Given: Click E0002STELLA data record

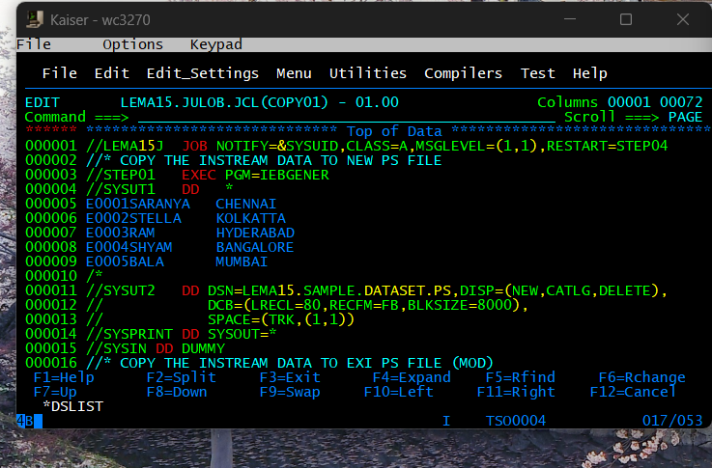Looking at the screenshot, I should [x=133, y=219].
